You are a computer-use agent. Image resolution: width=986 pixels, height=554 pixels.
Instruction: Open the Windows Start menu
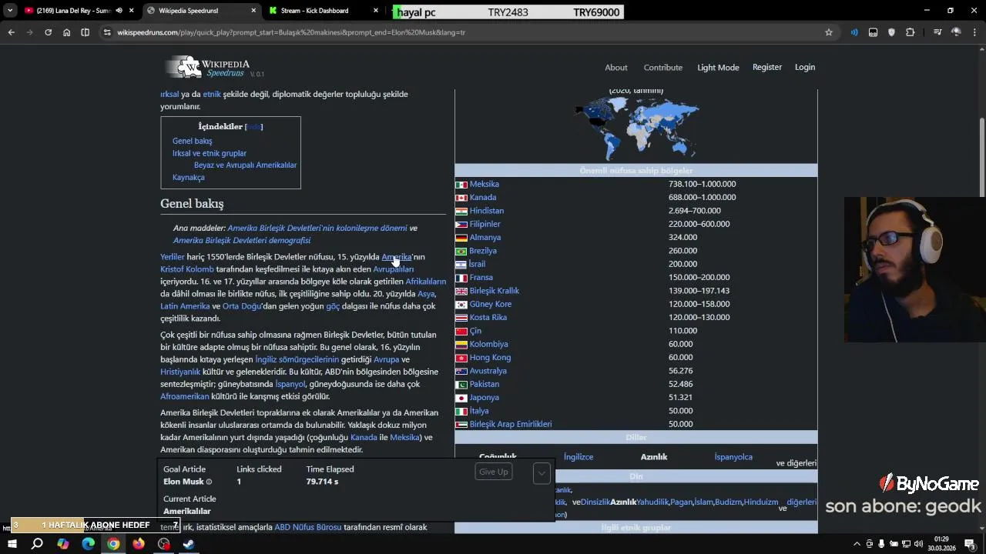12,544
